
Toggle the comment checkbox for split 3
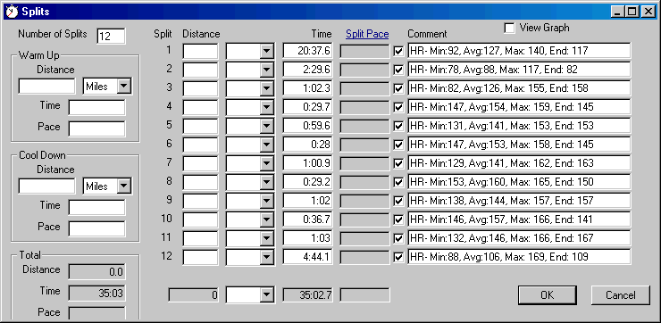click(398, 88)
